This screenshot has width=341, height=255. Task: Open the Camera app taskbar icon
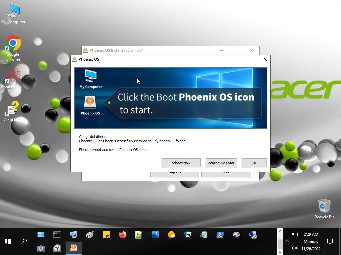point(41,248)
